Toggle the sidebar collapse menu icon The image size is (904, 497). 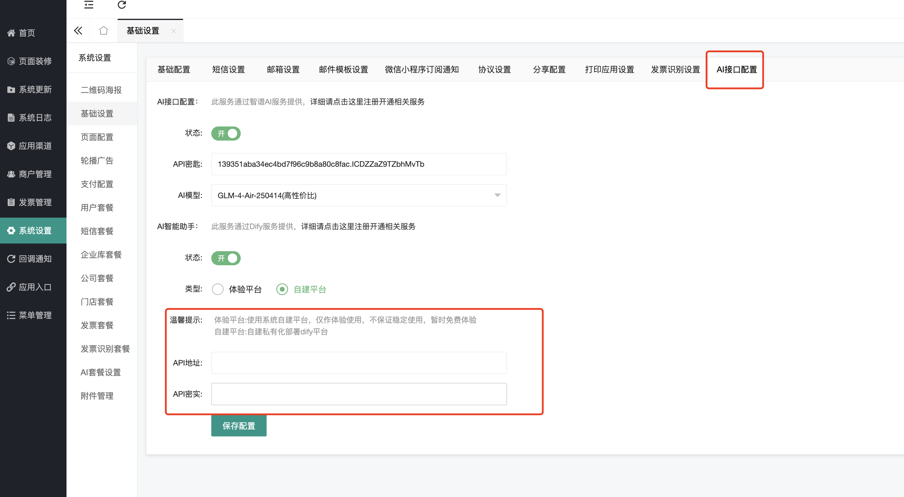point(89,5)
